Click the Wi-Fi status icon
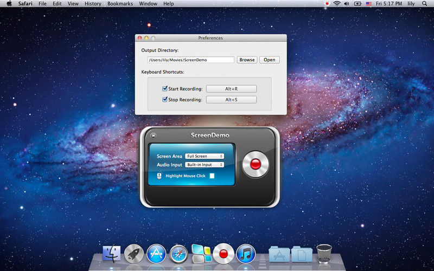434x271 pixels. [337, 4]
